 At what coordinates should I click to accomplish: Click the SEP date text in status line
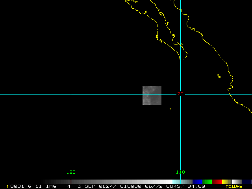coord(90,186)
